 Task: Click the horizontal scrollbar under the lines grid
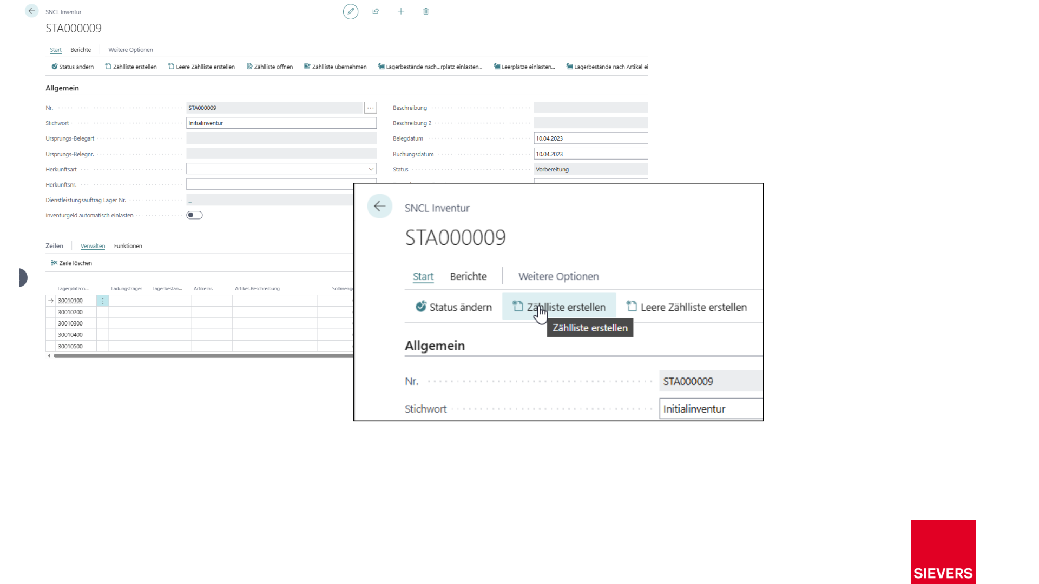point(203,356)
